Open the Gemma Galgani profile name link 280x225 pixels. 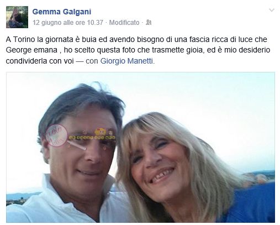pos(62,12)
